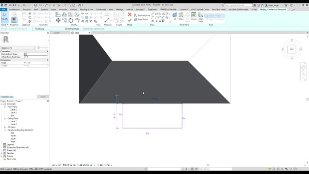Click the red X Cancel Edit Mode

click(129, 14)
